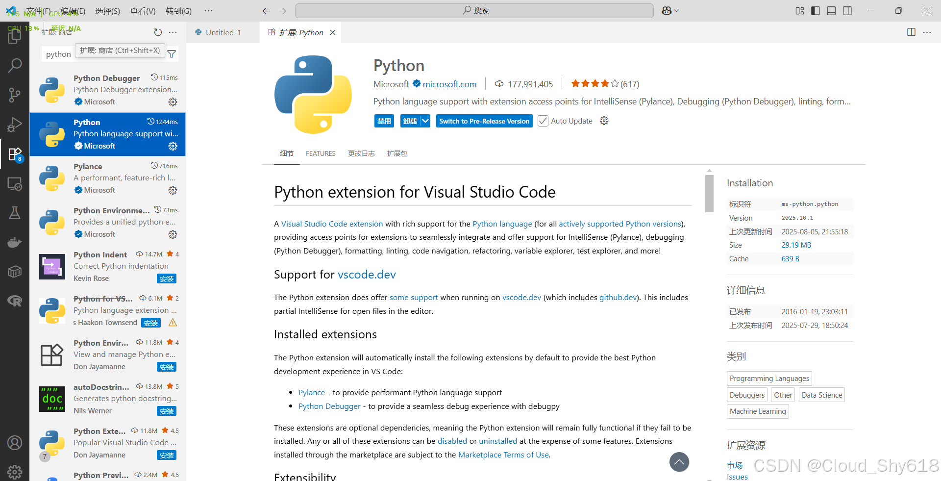Toggle the bottom panel visibility
Image resolution: width=941 pixels, height=481 pixels.
pos(831,11)
